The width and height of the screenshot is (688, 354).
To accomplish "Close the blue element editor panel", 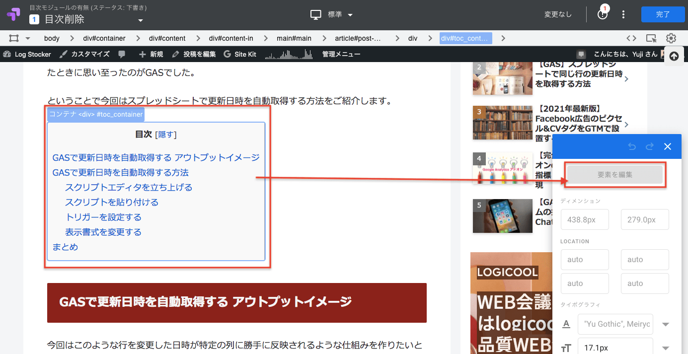I will click(x=668, y=146).
